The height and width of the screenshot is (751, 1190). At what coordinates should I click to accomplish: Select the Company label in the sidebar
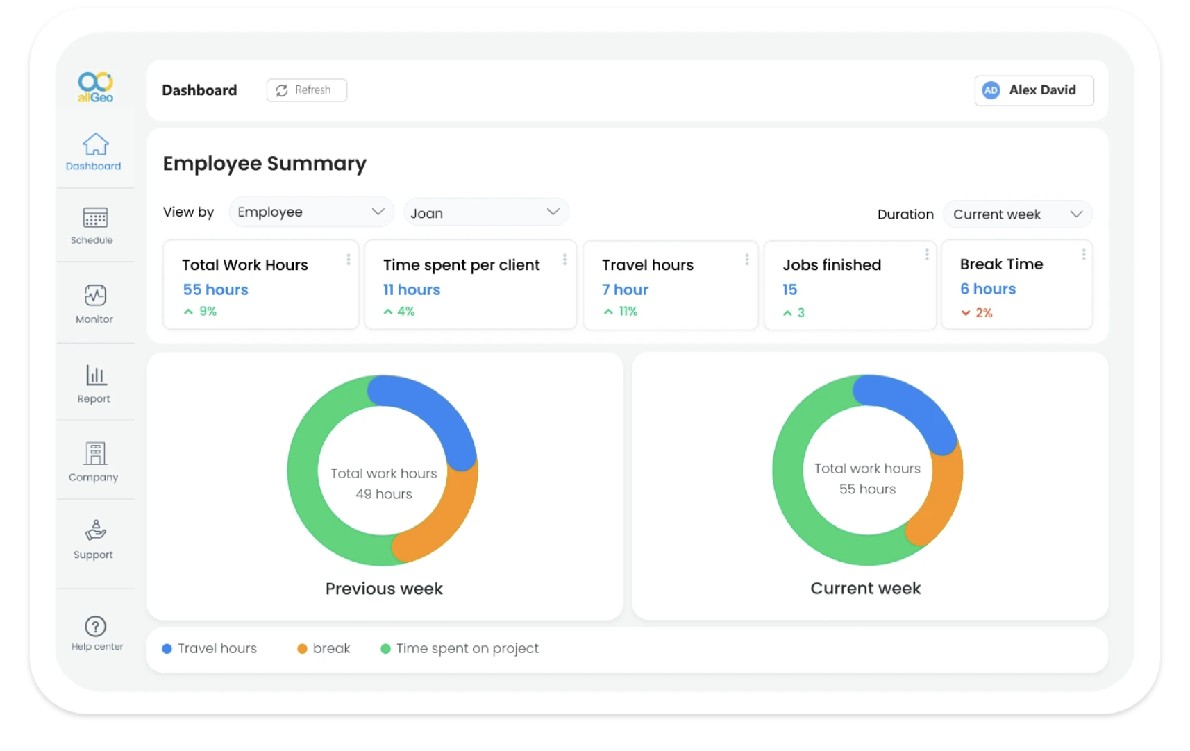pyautogui.click(x=93, y=478)
